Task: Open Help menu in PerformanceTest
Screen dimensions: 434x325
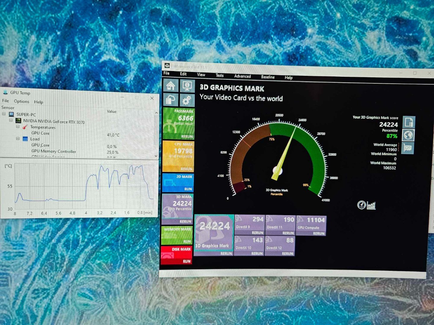Action: point(289,78)
